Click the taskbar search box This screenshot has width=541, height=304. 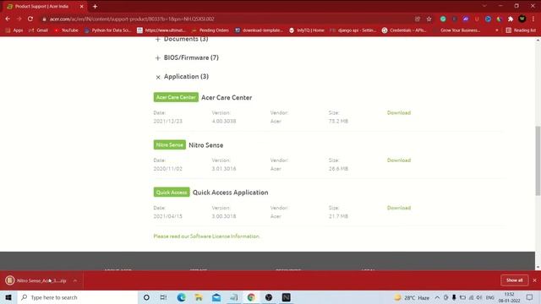pyautogui.click(x=78, y=297)
